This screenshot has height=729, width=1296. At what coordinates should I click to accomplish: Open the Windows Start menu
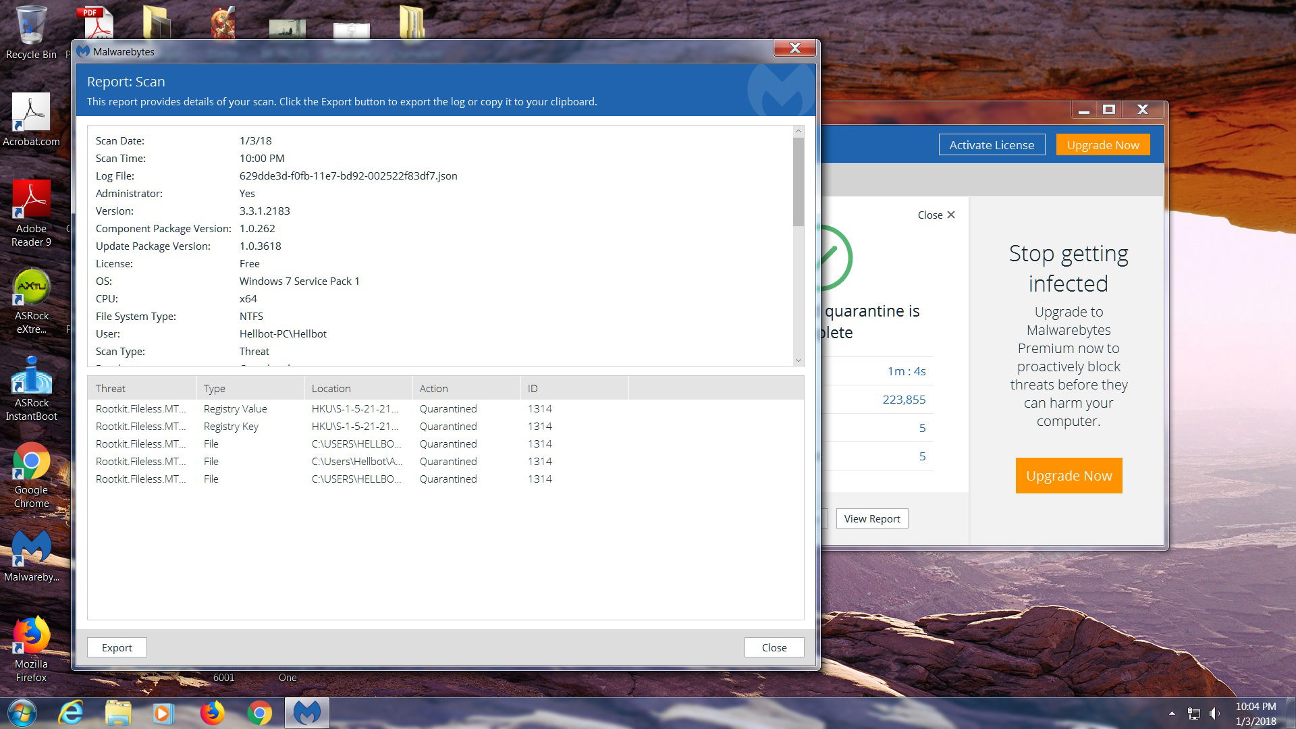22,713
